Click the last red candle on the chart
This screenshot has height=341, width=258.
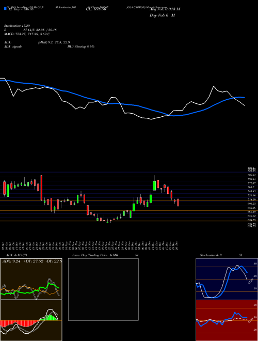(178, 202)
